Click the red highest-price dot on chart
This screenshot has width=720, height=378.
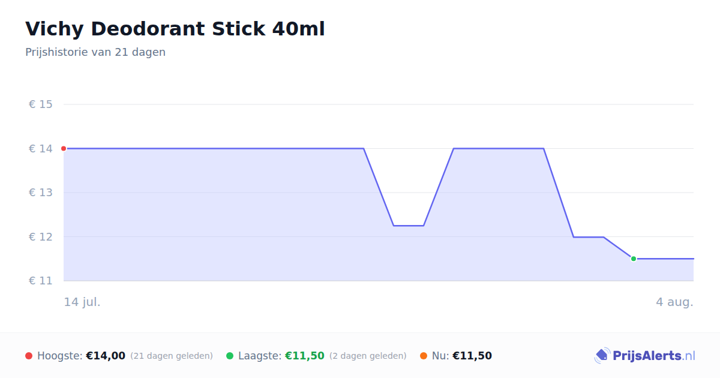point(64,149)
